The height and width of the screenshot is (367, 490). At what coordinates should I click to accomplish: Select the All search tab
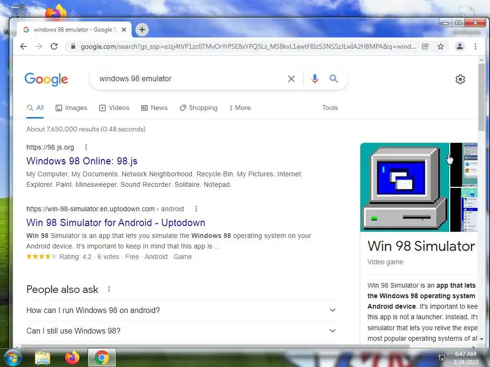[x=35, y=108]
